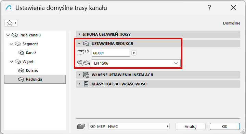Click the Ustawienia Redukcji header icon
The height and width of the screenshot is (134, 246).
tap(86, 44)
